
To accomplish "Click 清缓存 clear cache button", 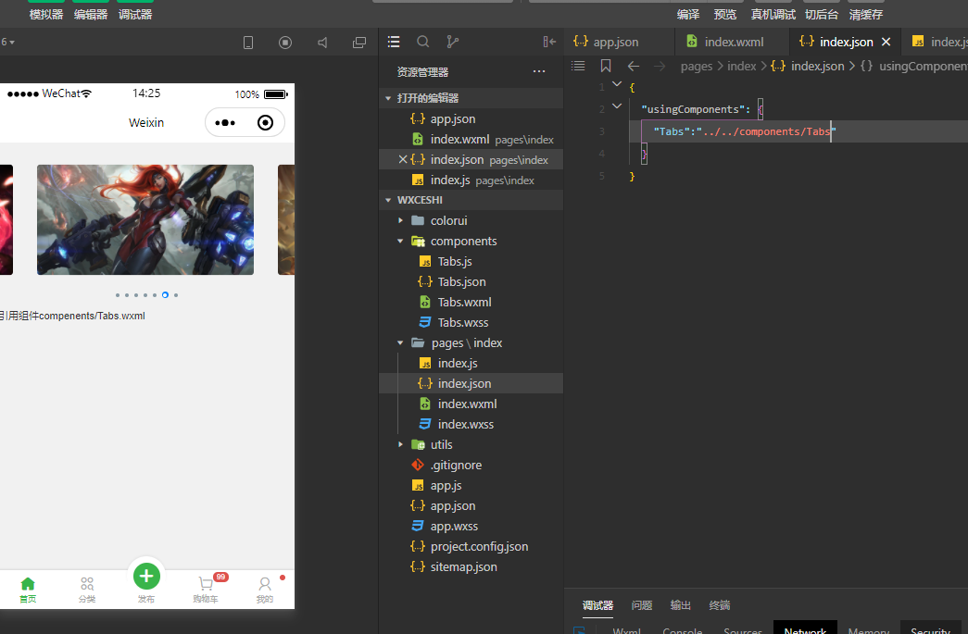I will pyautogui.click(x=865, y=14).
